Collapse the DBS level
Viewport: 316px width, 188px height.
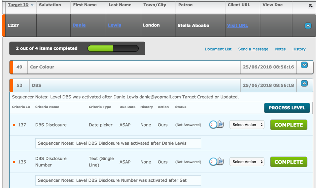coord(304,83)
